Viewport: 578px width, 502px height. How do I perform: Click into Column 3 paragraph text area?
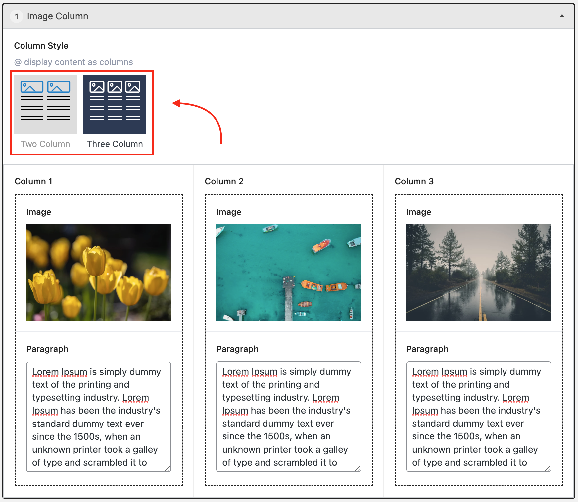click(478, 417)
